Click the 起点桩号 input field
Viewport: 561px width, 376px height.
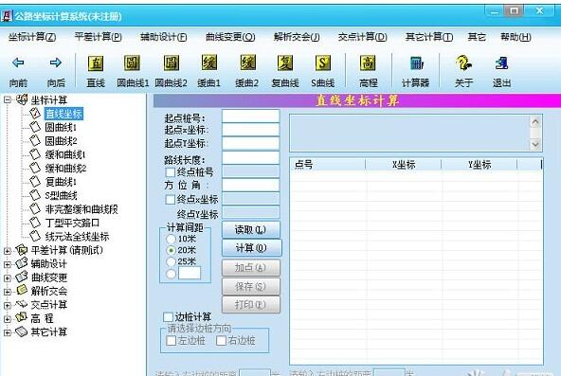click(x=250, y=116)
